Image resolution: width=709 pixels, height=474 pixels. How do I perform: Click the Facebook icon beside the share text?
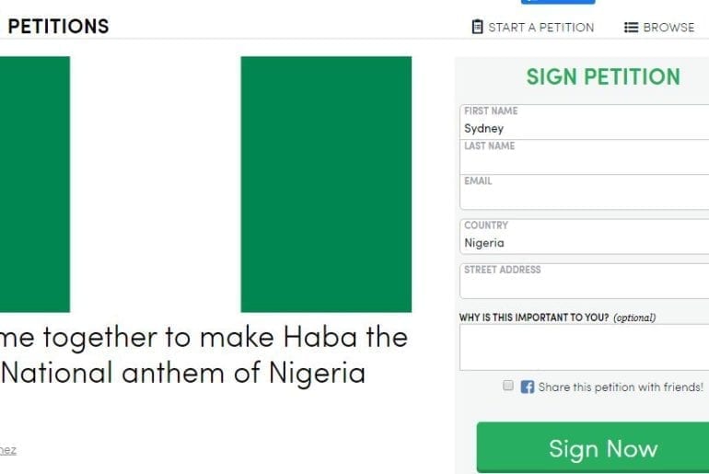[x=528, y=387]
